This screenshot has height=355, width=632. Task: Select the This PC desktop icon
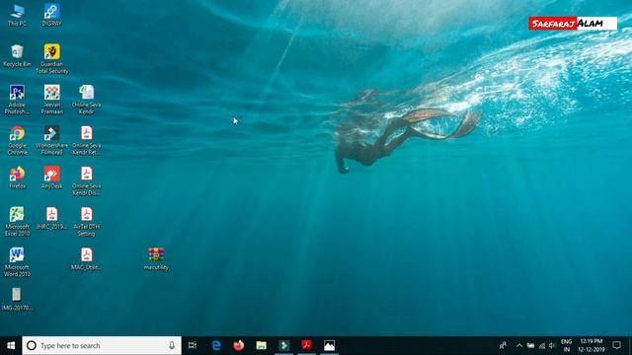[17, 16]
